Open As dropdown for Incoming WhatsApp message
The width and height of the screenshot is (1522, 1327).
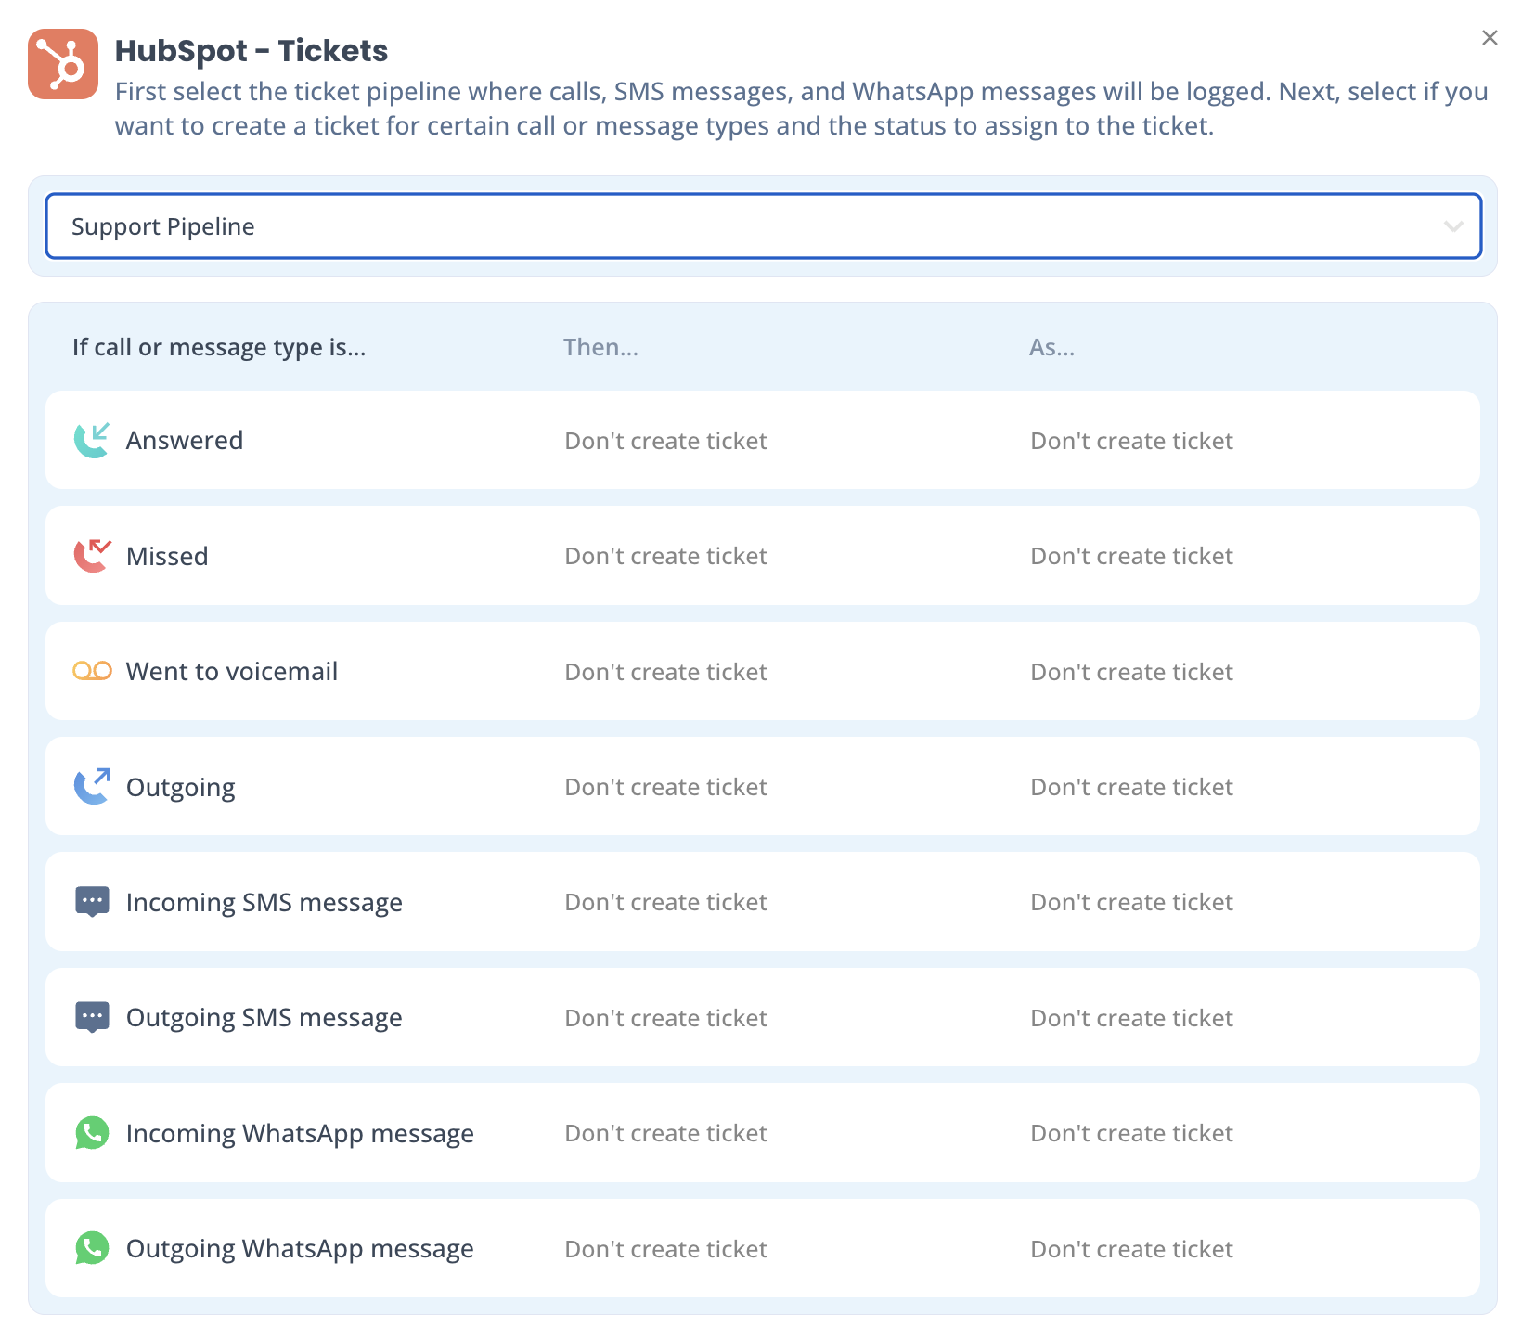click(1132, 1133)
